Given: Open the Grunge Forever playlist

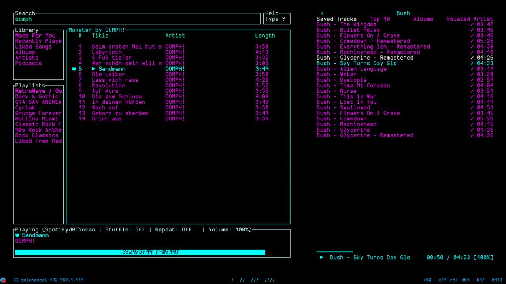Looking at the screenshot, I should pyautogui.click(x=38, y=113).
